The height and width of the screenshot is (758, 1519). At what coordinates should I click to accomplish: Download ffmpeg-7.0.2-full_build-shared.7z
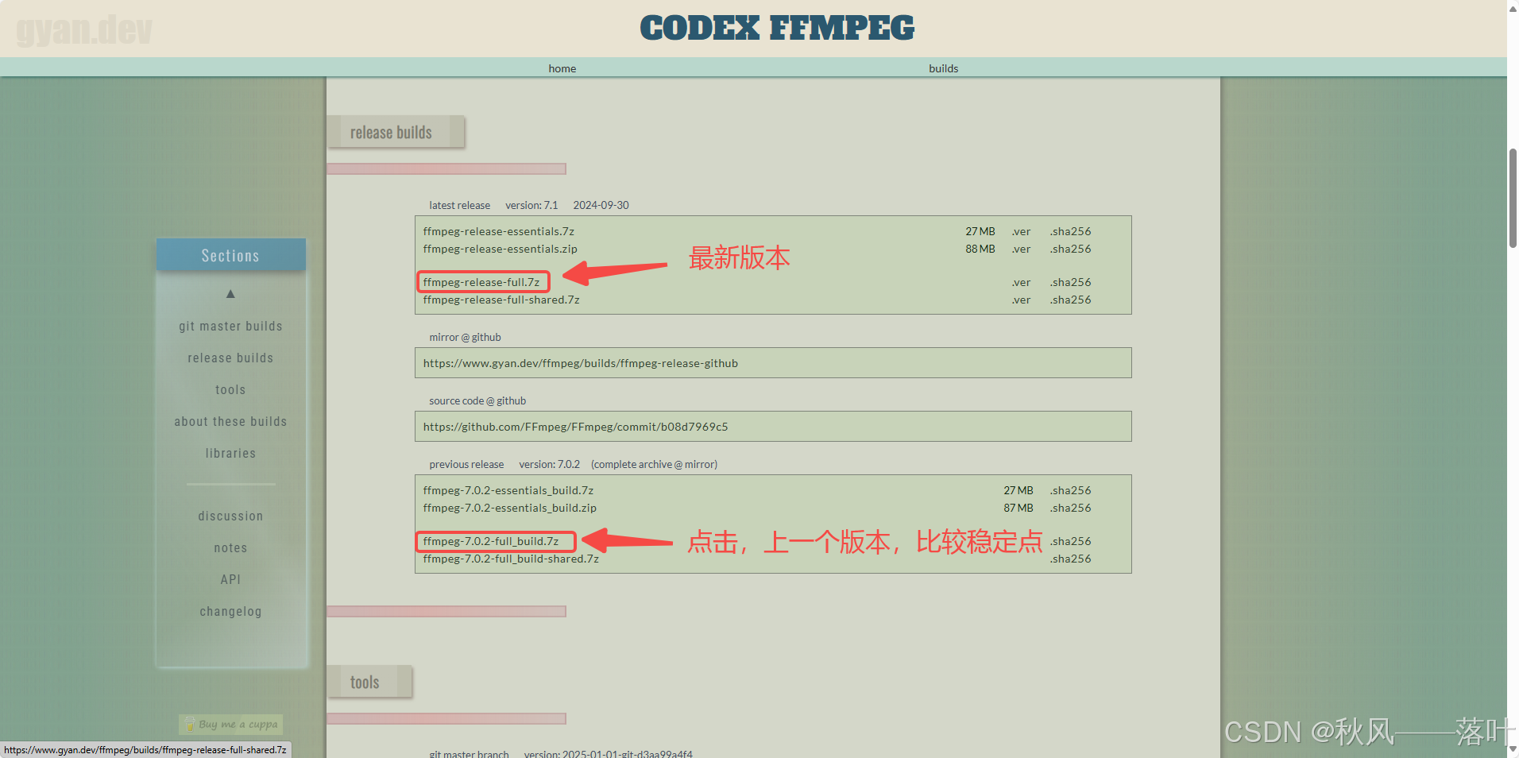511,559
